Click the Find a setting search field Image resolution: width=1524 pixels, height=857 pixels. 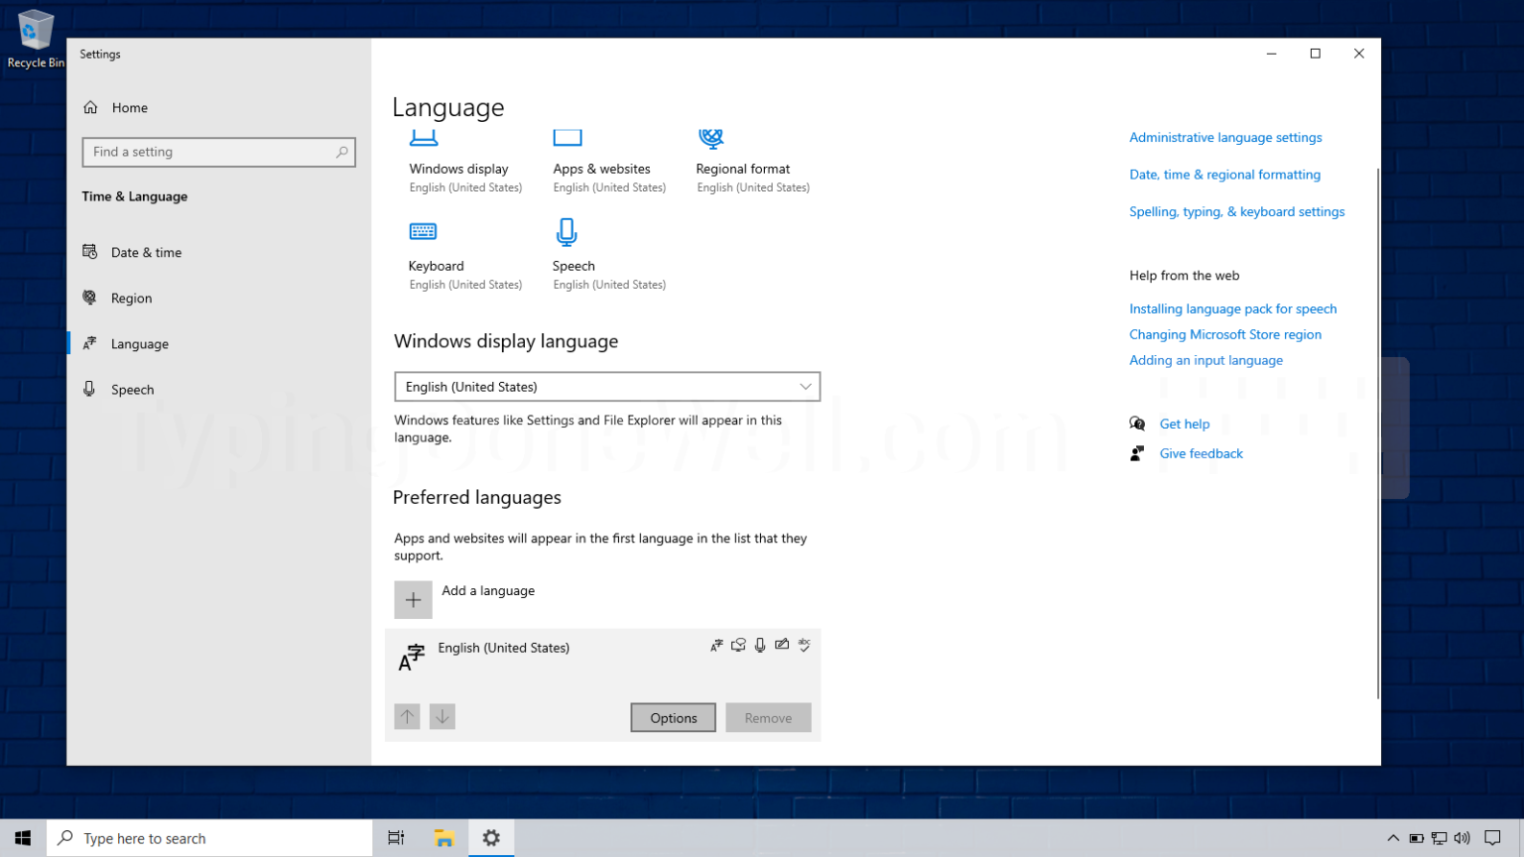(218, 152)
